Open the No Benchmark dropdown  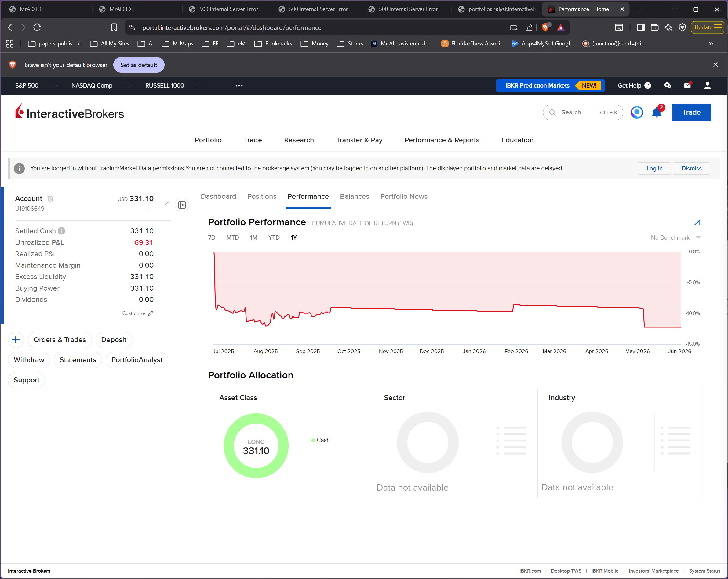click(675, 238)
